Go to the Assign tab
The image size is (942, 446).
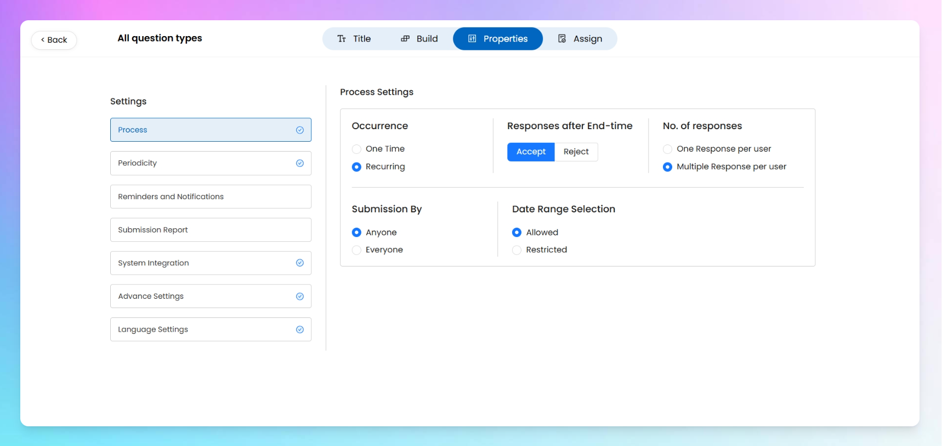pyautogui.click(x=581, y=39)
